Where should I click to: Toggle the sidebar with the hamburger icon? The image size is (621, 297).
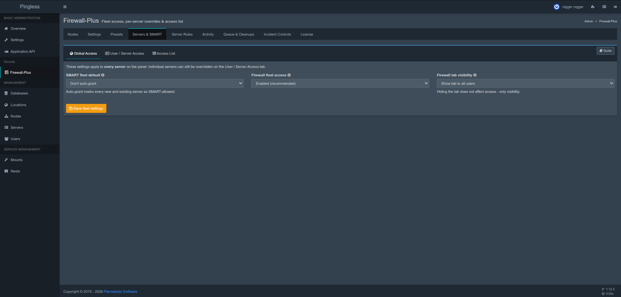[65, 7]
